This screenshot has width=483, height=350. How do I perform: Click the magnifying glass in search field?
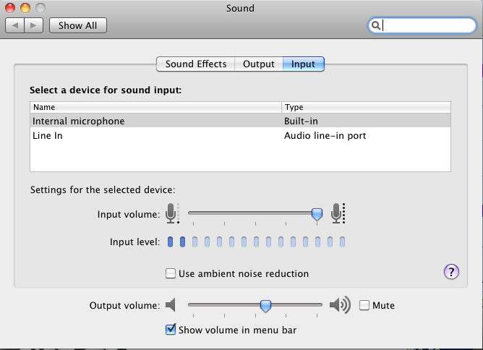click(x=375, y=25)
